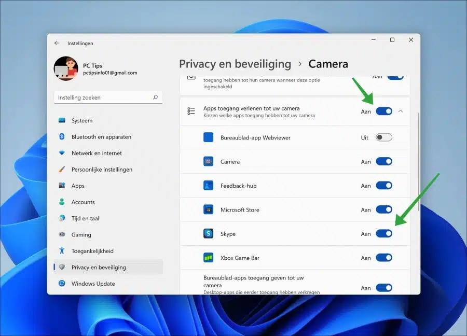Open the PC Tips profile avatar

[66, 68]
